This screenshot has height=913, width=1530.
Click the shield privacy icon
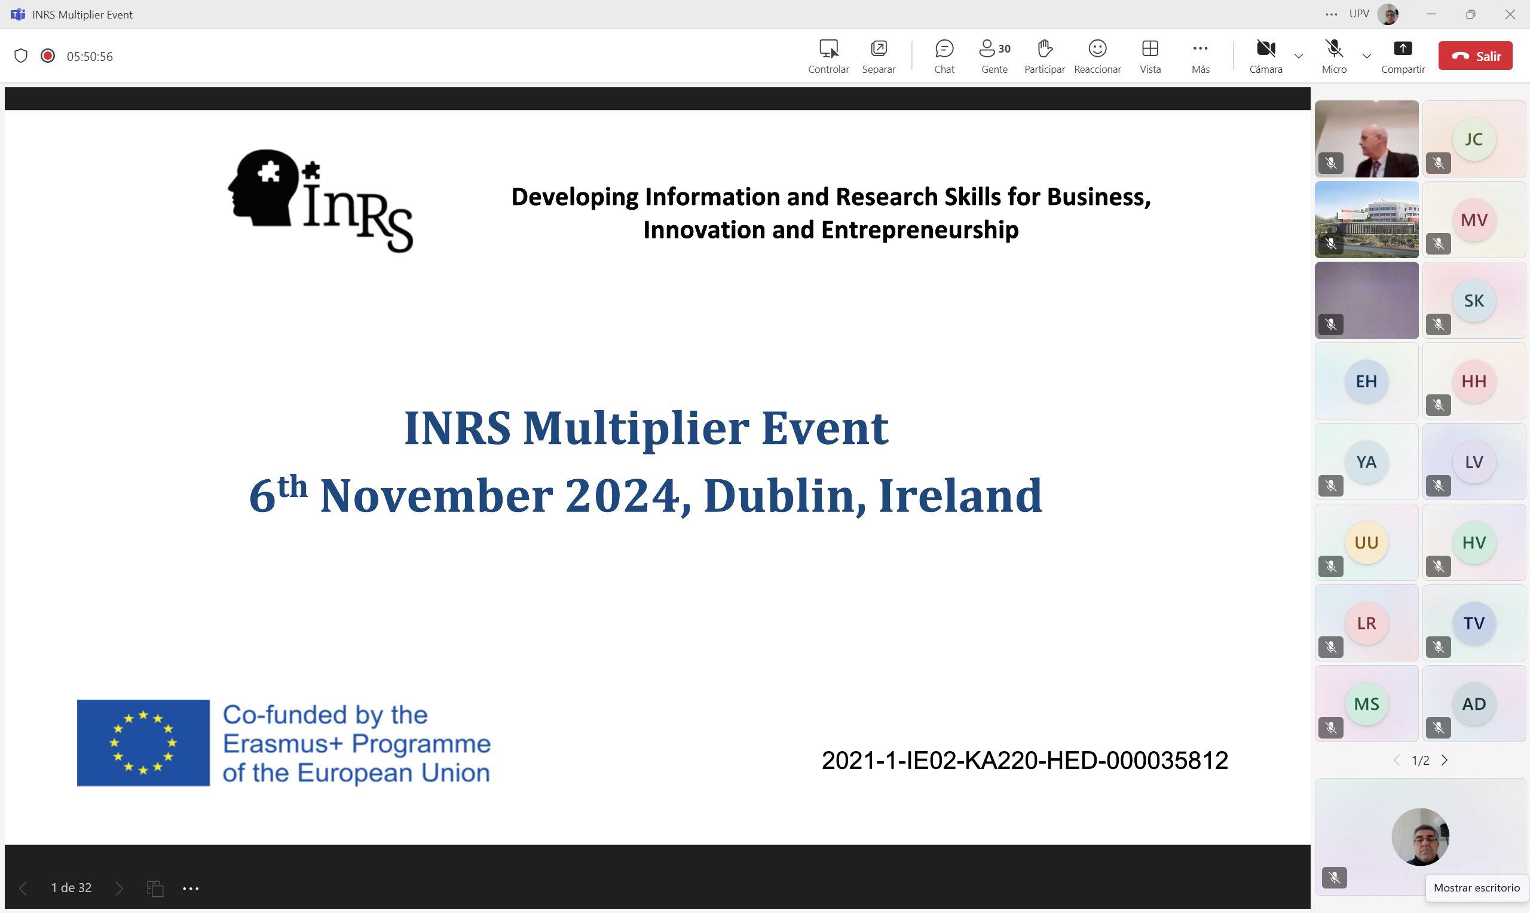coord(21,56)
